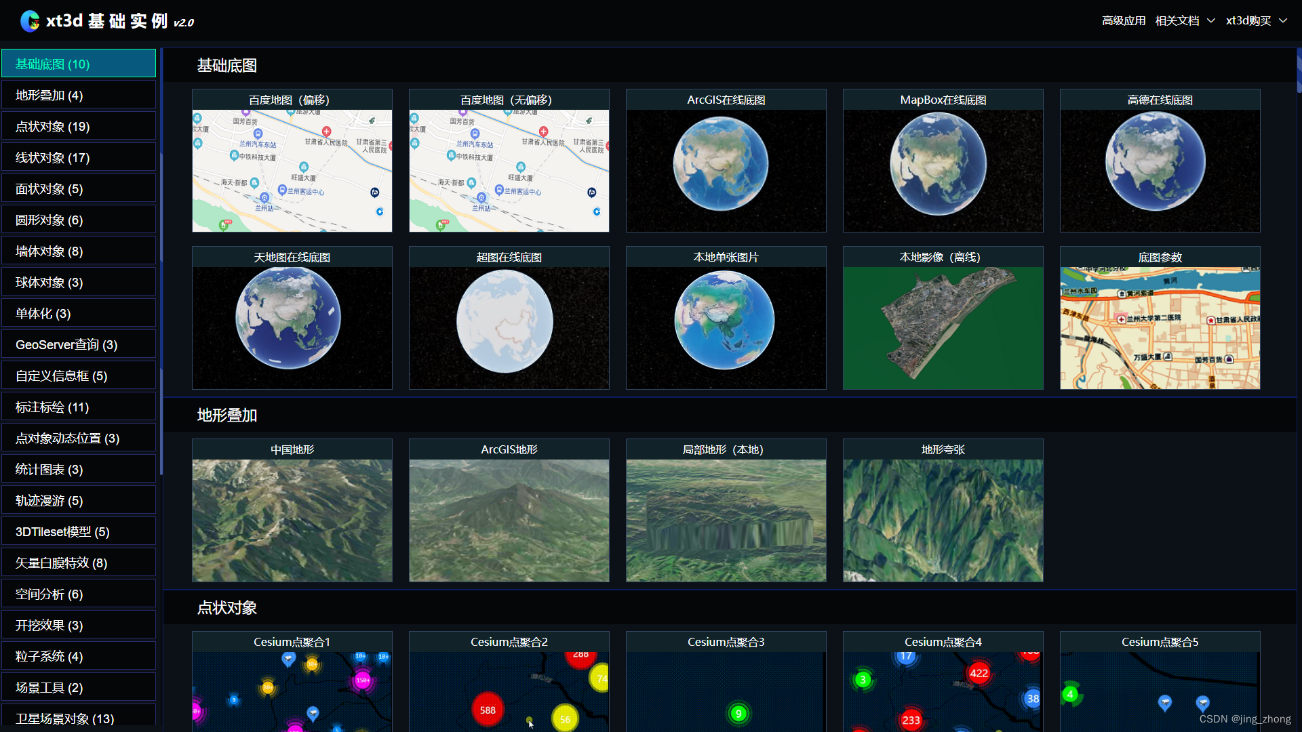Expand the xt3d购买 dropdown arrow
The height and width of the screenshot is (732, 1302).
1283,21
